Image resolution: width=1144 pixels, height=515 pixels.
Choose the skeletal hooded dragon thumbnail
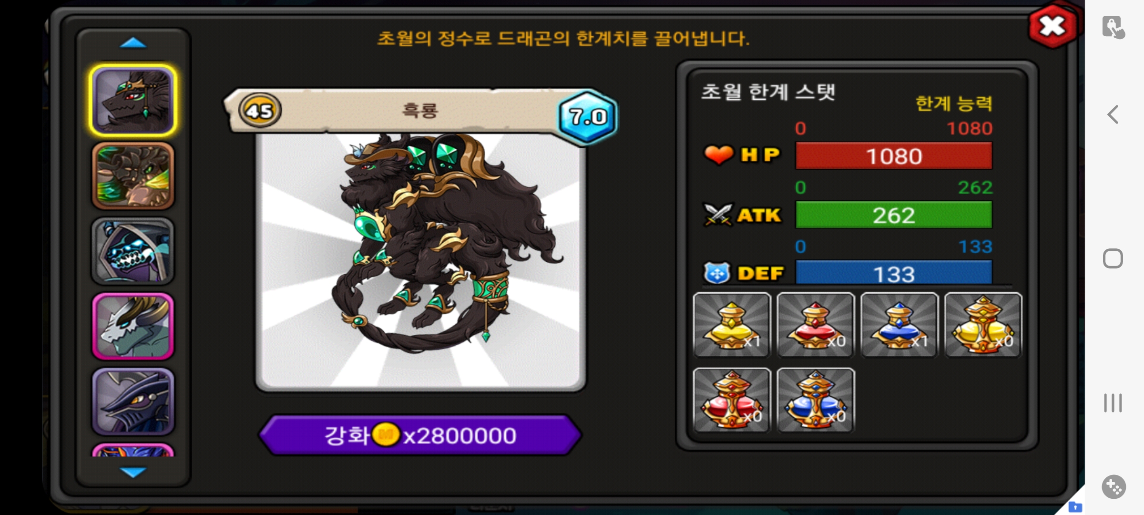pyautogui.click(x=133, y=251)
